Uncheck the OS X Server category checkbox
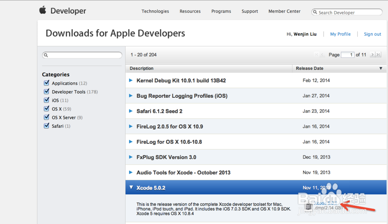The image size is (388, 224). (47, 117)
